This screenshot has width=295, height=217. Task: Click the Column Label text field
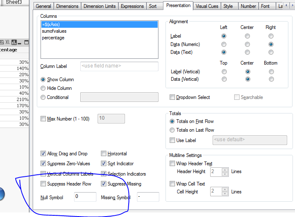pyautogui.click(x=119, y=66)
